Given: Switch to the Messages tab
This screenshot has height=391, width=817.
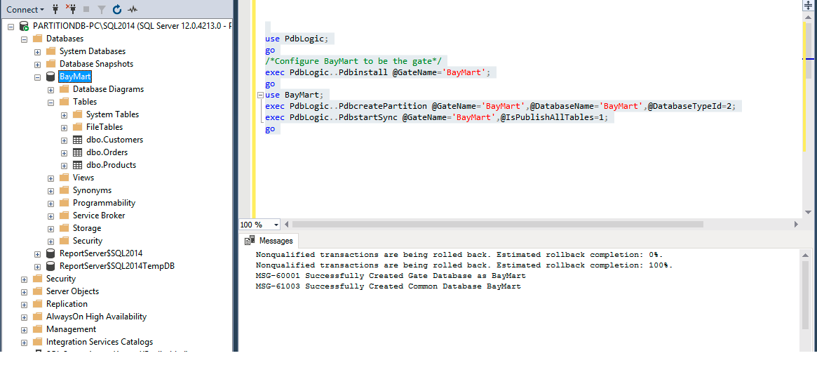Looking at the screenshot, I should pyautogui.click(x=269, y=240).
